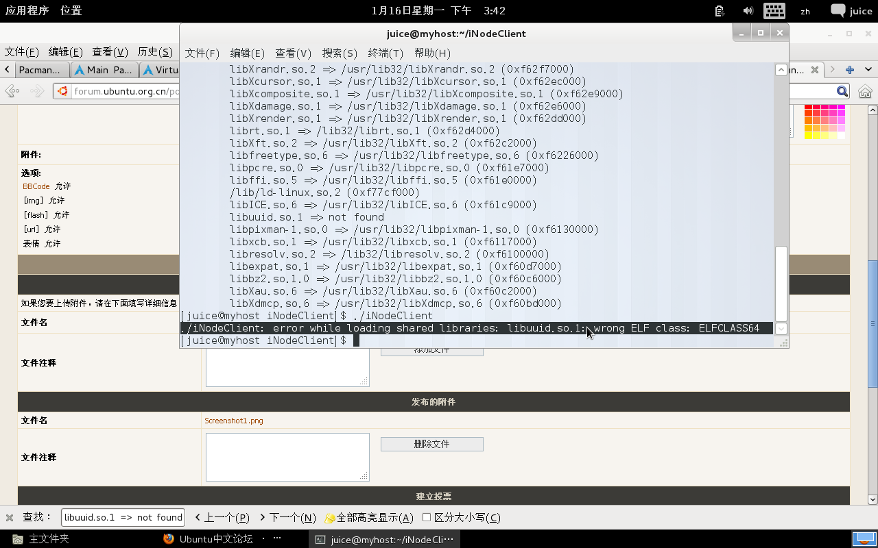Switch to the Main Pa... browser tab
Image resolution: width=878 pixels, height=548 pixels.
click(x=104, y=70)
